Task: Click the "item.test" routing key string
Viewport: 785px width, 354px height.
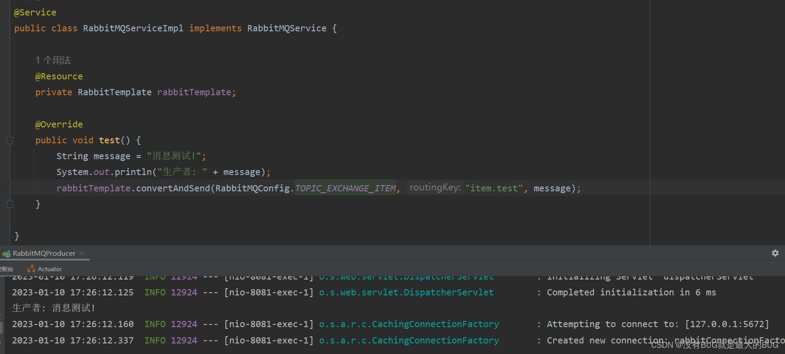Action: (494, 188)
